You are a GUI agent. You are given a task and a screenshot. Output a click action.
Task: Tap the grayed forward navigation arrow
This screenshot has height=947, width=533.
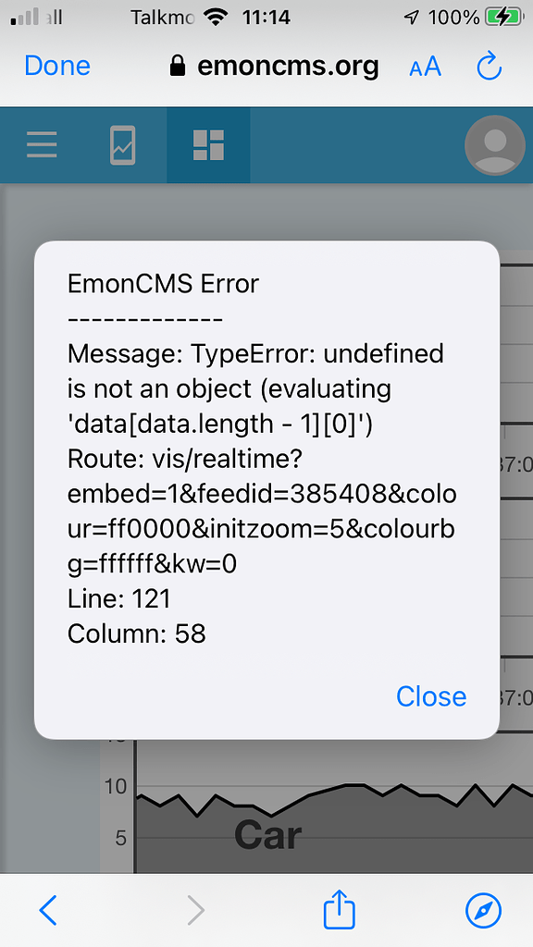coord(195,910)
